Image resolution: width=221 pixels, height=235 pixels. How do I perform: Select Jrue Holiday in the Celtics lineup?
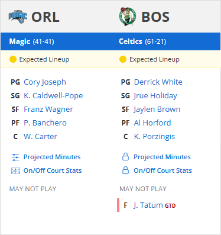[x=155, y=96]
